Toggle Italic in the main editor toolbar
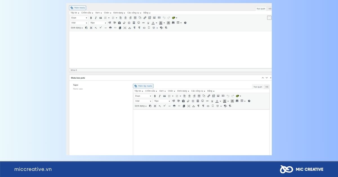Screen dimensions: 338x177 tap(96, 18)
